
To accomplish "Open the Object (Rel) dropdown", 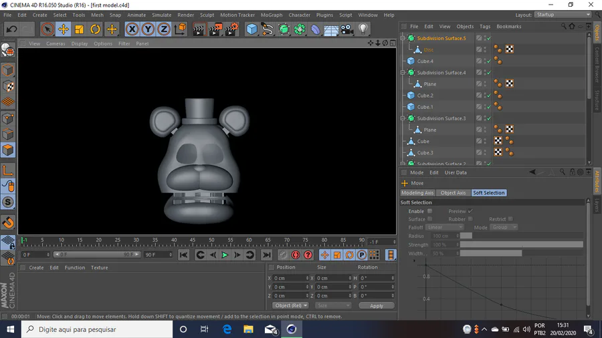I will pyautogui.click(x=290, y=305).
